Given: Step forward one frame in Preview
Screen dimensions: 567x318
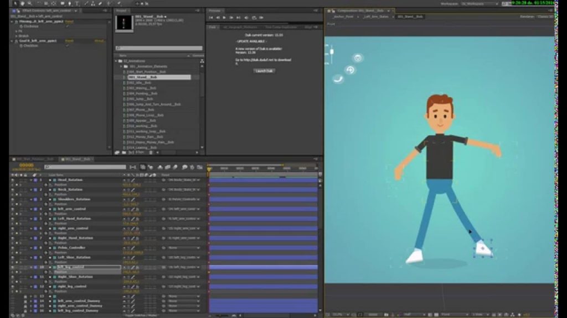Looking at the screenshot, I should (231, 17).
